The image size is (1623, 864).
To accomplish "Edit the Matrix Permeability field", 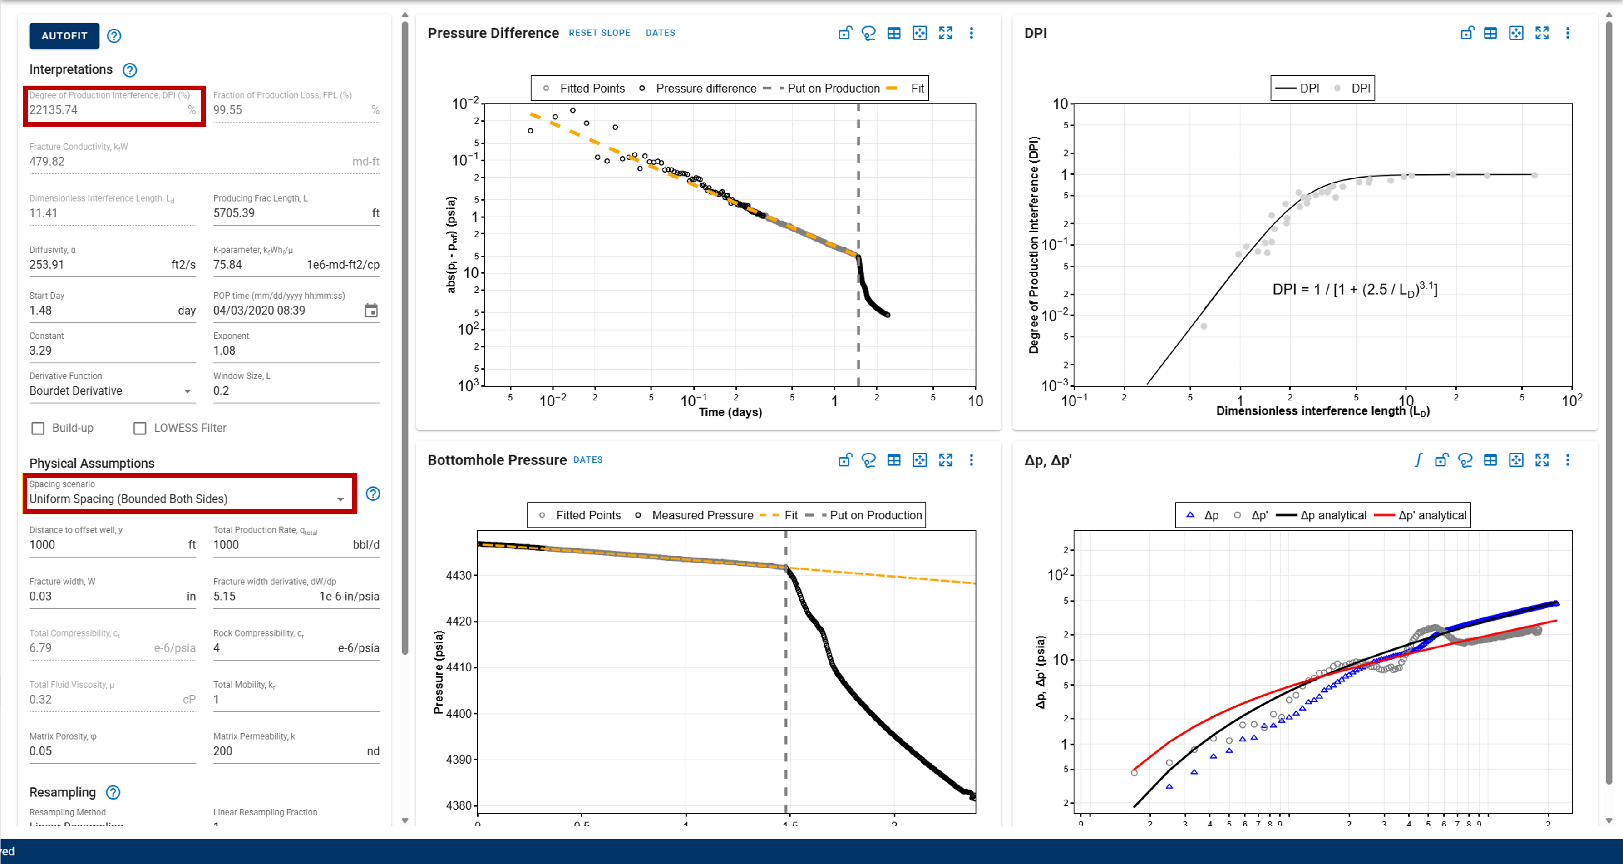I will click(x=296, y=751).
